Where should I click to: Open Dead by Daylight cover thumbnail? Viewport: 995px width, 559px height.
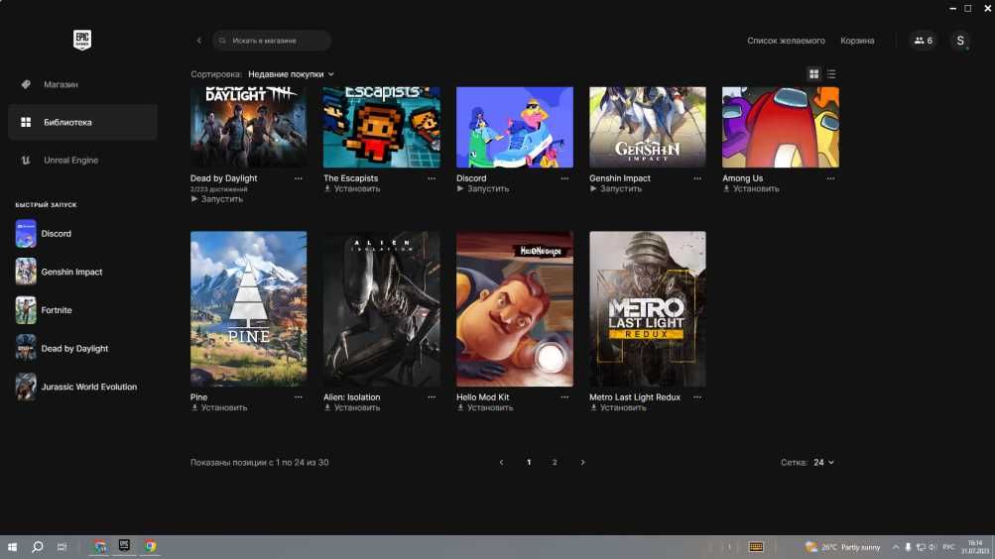[x=248, y=128]
